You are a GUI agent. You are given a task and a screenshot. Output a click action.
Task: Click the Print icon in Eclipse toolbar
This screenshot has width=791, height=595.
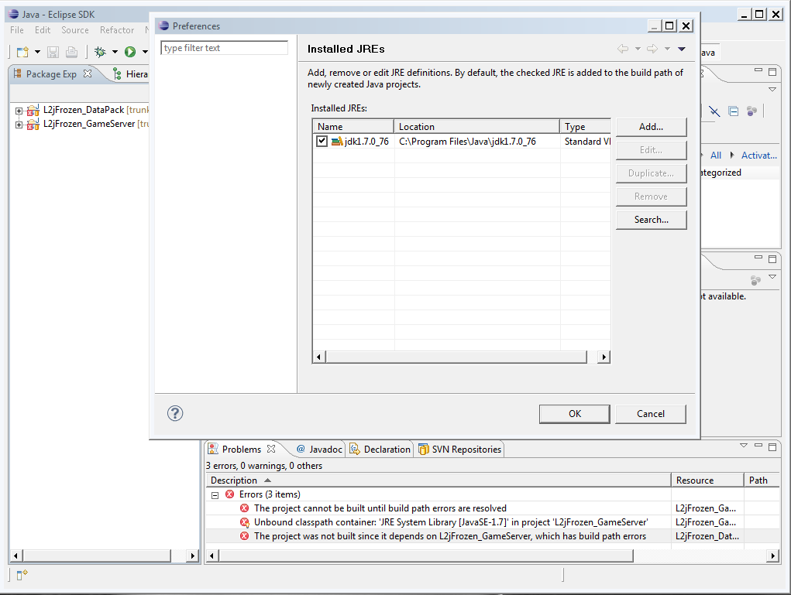point(71,52)
